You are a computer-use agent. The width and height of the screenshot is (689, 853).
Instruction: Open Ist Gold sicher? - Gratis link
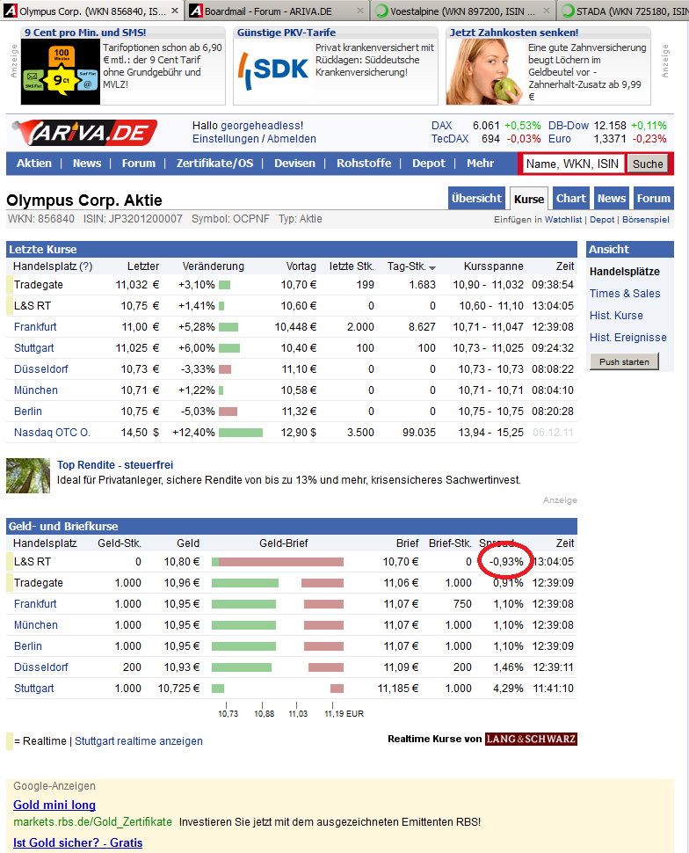coord(77,842)
